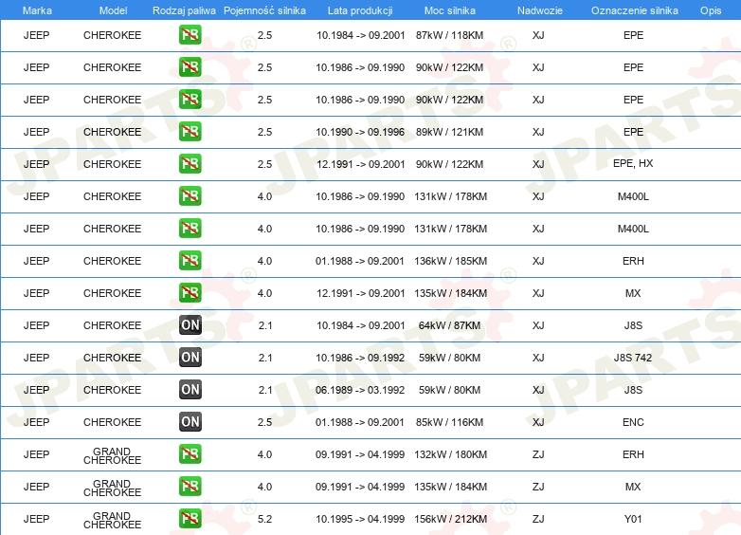This screenshot has height=535, width=741.
Task: Click JEEP in the ENC row
Action: click(x=36, y=422)
